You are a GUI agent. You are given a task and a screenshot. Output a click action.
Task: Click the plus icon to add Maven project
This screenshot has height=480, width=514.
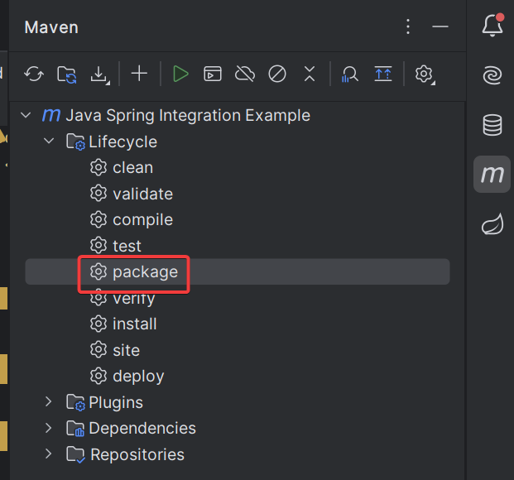coord(139,74)
